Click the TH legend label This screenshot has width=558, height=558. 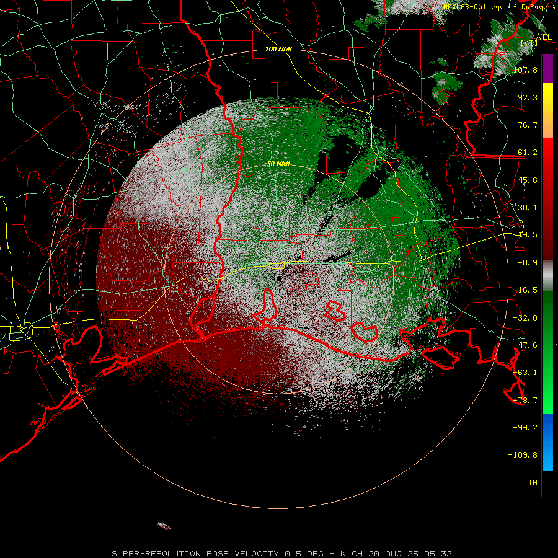tap(533, 483)
